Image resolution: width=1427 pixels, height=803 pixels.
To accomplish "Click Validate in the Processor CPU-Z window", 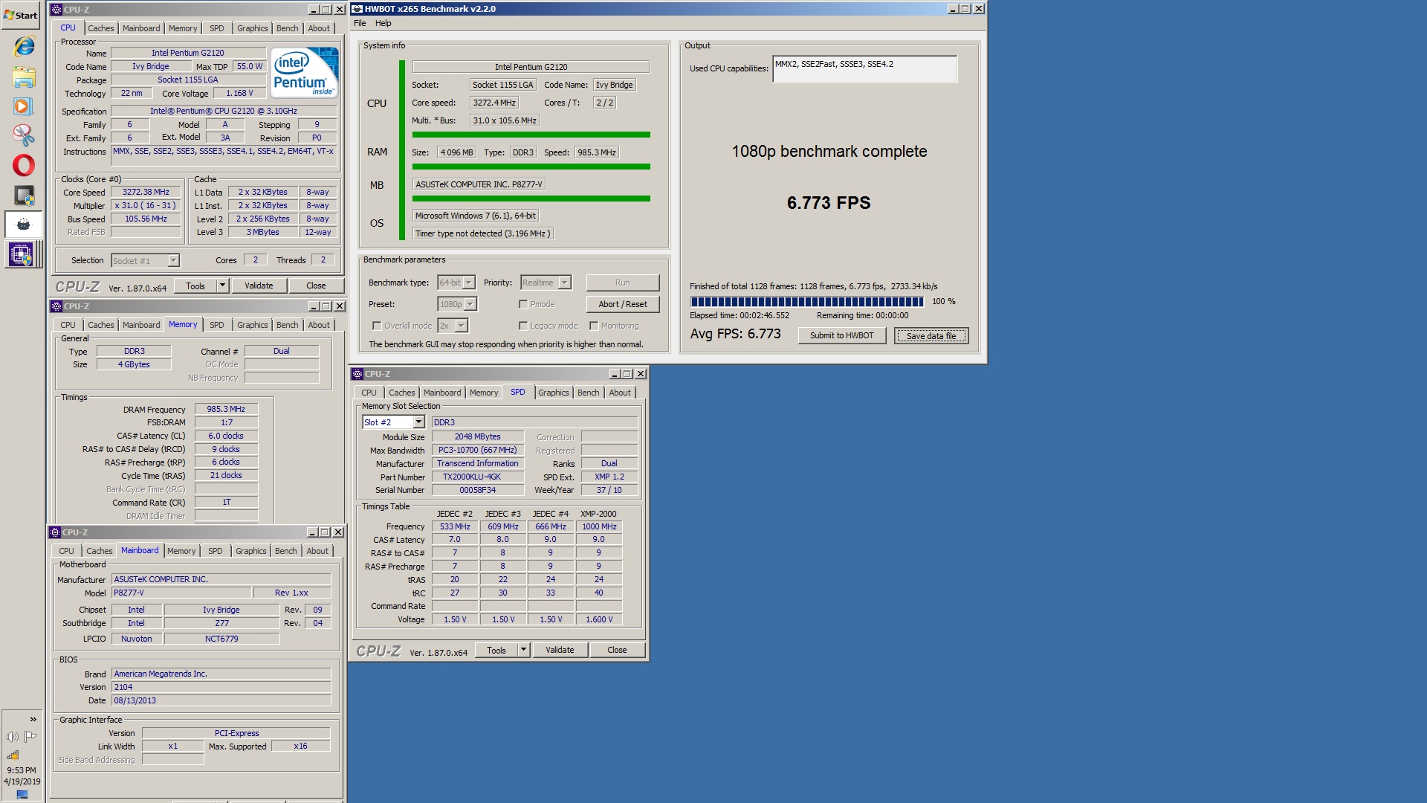I will coord(259,286).
